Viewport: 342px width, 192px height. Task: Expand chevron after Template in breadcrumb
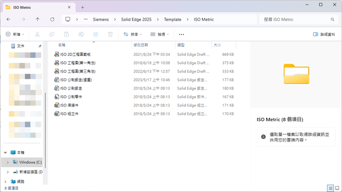(x=188, y=20)
